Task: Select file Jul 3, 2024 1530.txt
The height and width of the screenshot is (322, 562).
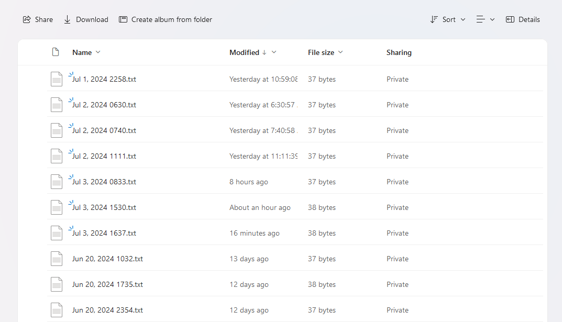Action: pos(104,208)
